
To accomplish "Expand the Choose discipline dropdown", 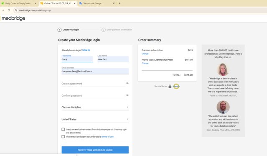I will 95,107.
